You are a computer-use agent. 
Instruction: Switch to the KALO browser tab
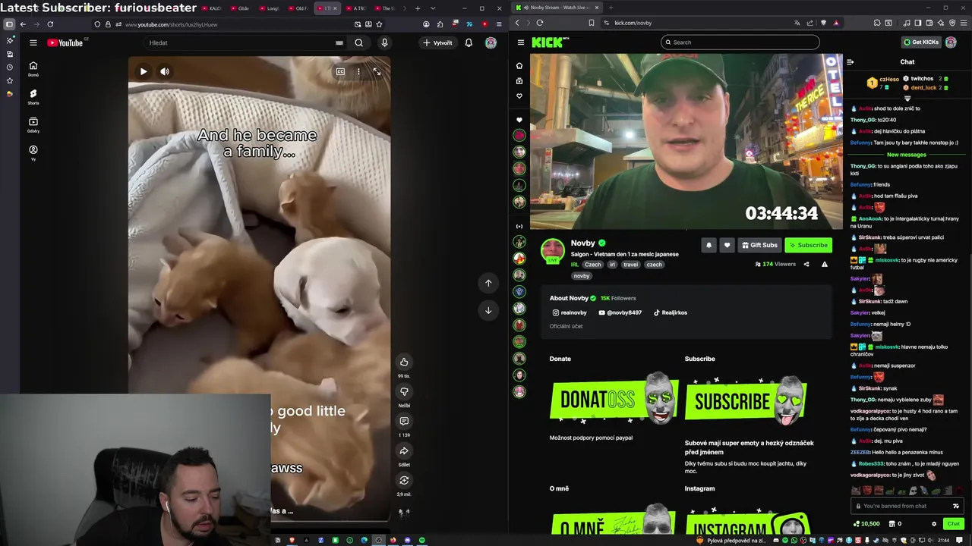click(x=213, y=8)
